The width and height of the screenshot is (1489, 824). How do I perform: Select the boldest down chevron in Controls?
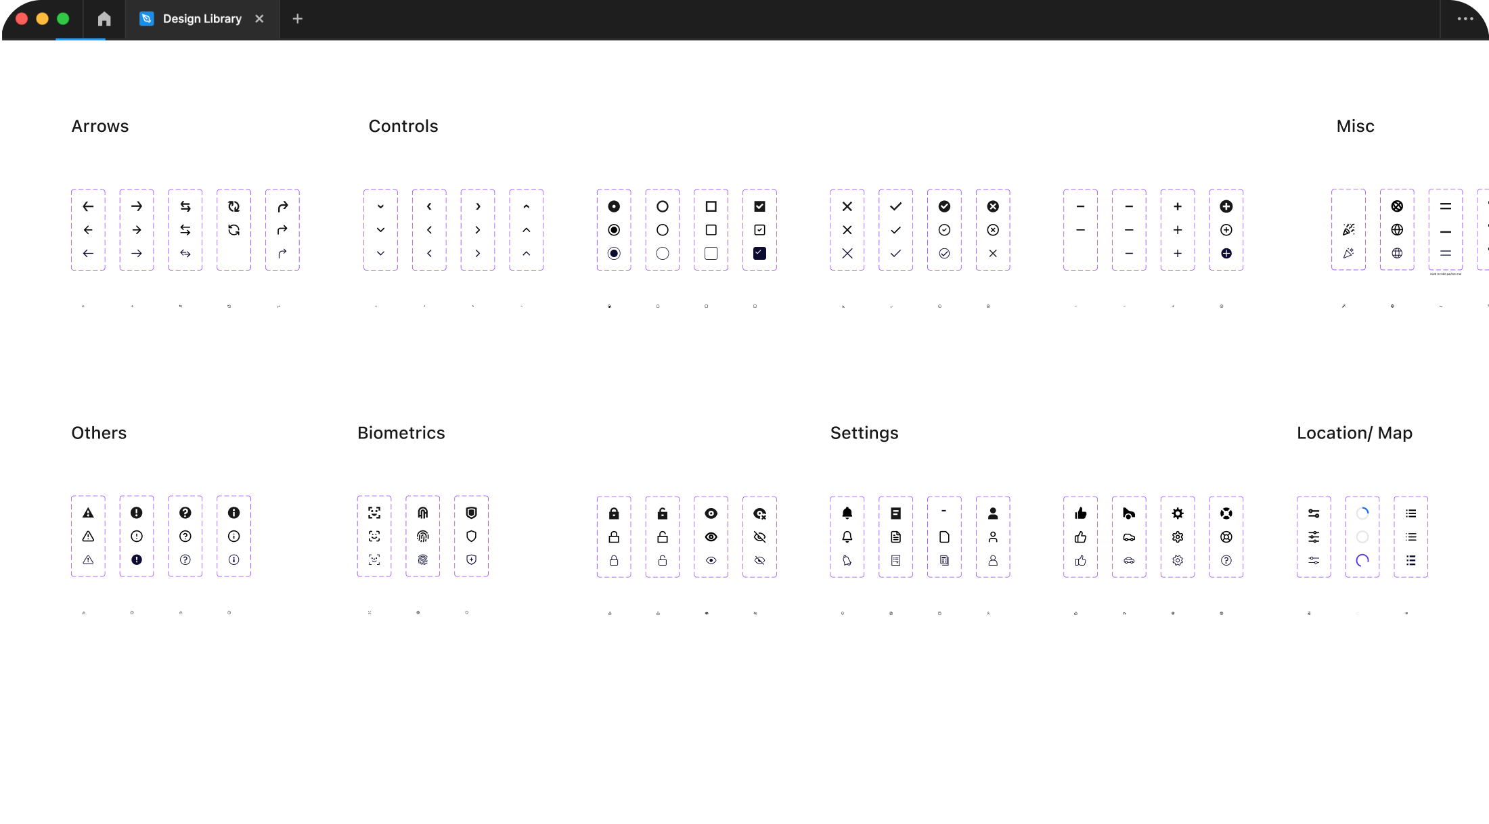pyautogui.click(x=380, y=206)
